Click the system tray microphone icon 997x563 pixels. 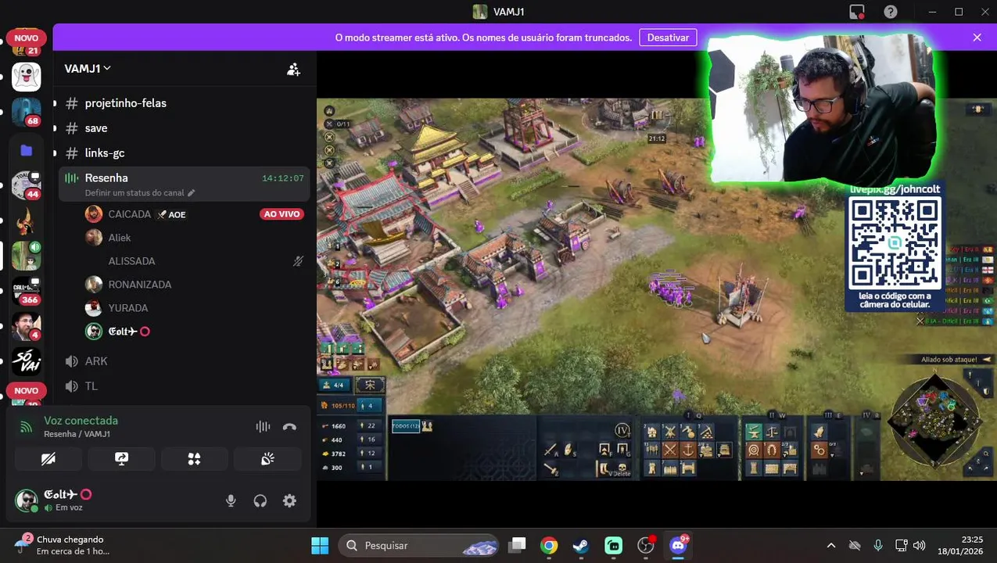(x=878, y=546)
